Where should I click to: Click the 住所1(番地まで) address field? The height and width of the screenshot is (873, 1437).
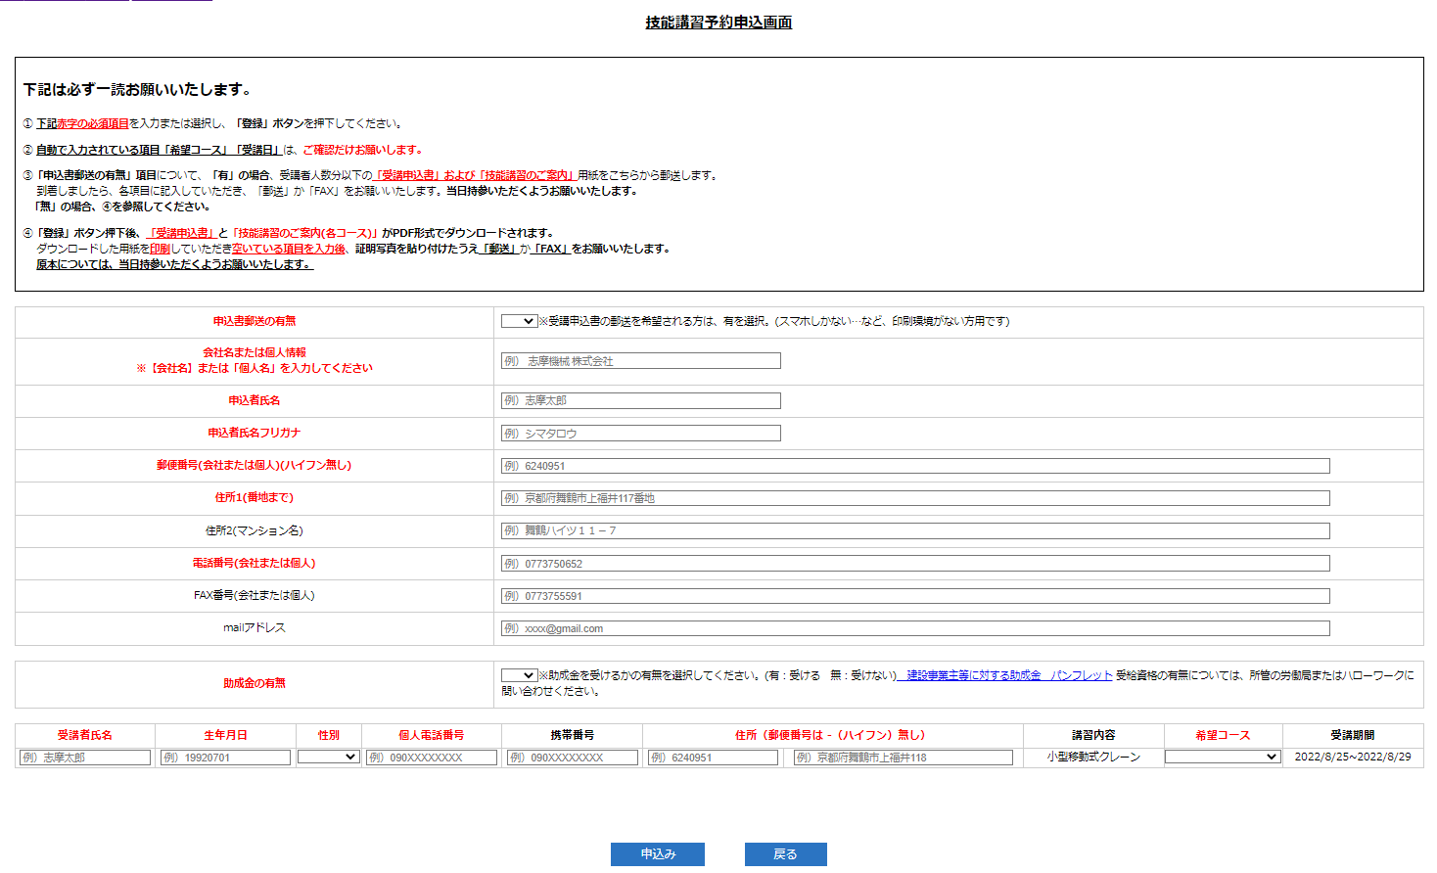[915, 498]
